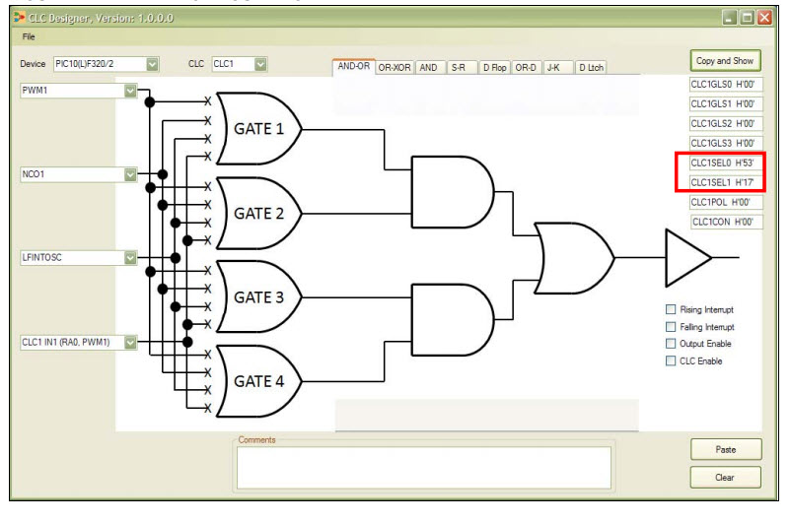Select the CLC1SEL0 H'53' register field
The width and height of the screenshot is (791, 523).
(x=726, y=163)
